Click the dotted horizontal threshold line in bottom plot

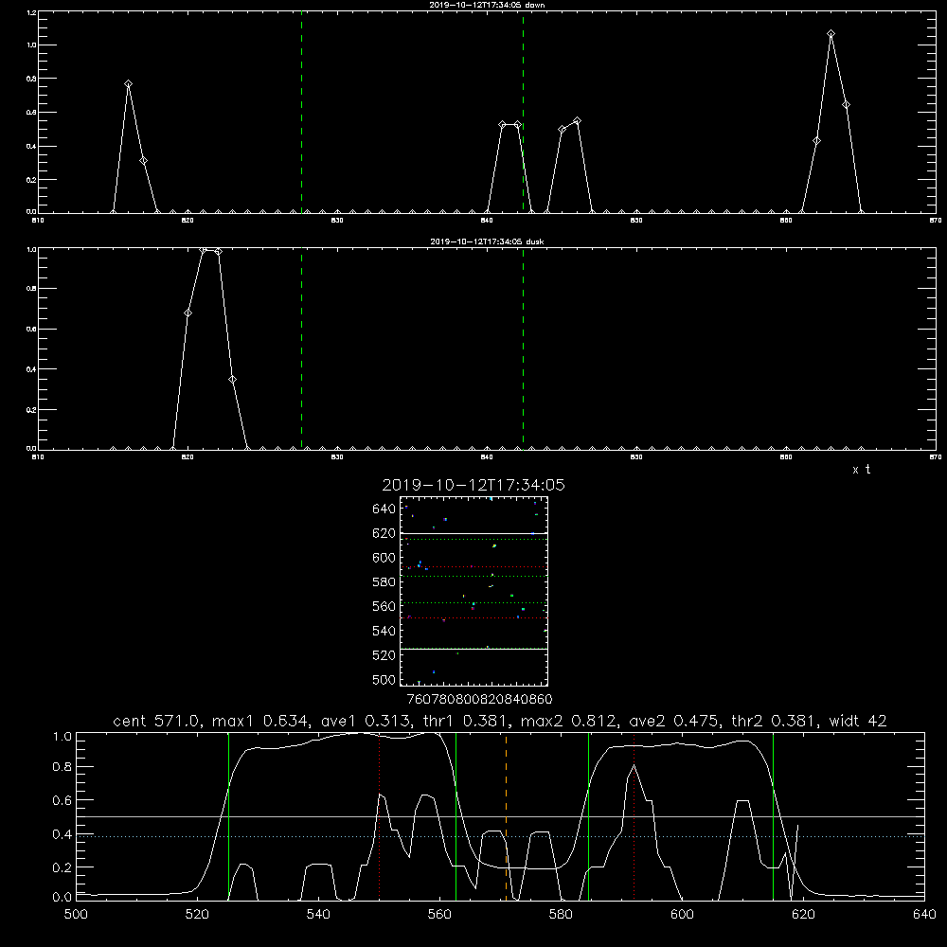tap(501, 836)
